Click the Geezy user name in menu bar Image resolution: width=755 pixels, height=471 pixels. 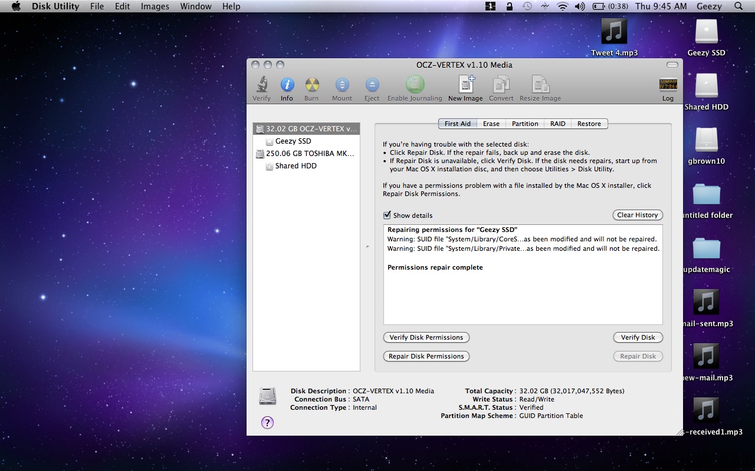(709, 6)
